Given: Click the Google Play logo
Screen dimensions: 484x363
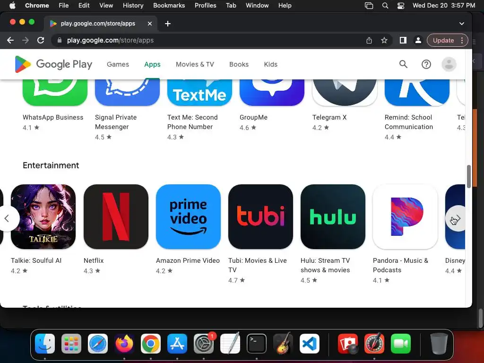Looking at the screenshot, I should click(53, 64).
